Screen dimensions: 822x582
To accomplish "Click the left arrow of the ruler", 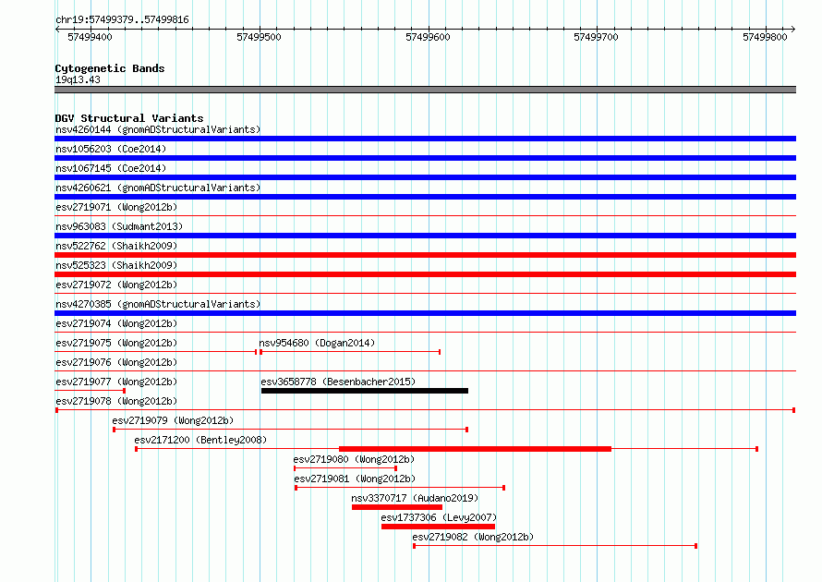I will point(57,30).
